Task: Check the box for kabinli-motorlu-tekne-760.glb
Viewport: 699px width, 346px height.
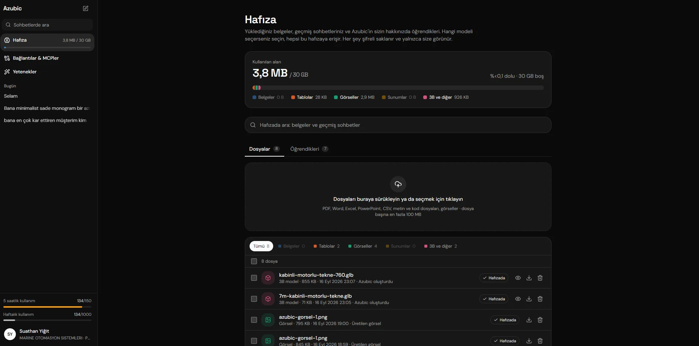Action: point(254,278)
